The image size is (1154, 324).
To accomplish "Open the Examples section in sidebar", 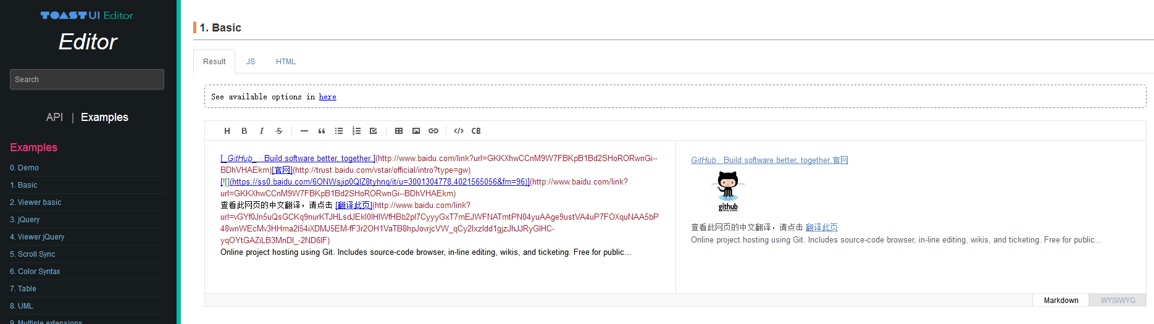I will 104,117.
